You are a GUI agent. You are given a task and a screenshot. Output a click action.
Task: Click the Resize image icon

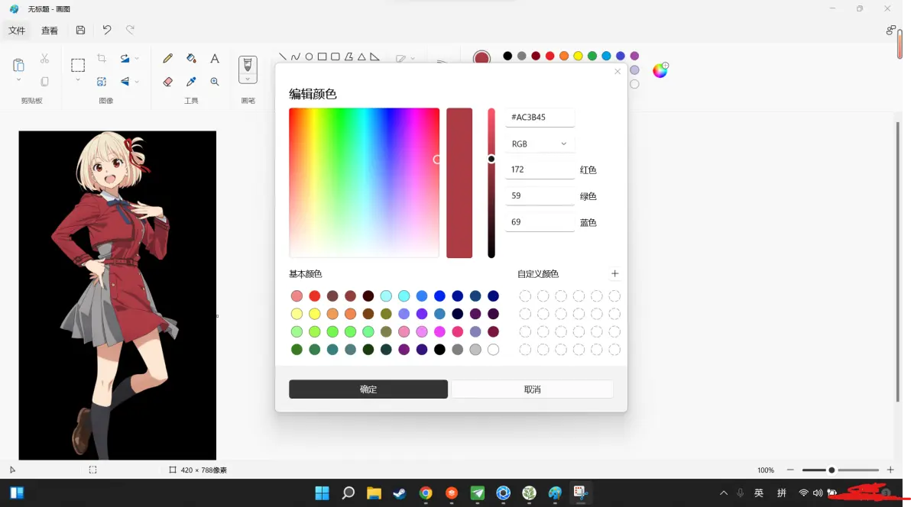click(x=102, y=82)
